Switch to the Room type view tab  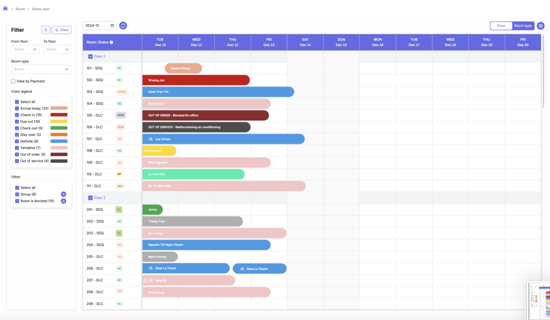(523, 26)
